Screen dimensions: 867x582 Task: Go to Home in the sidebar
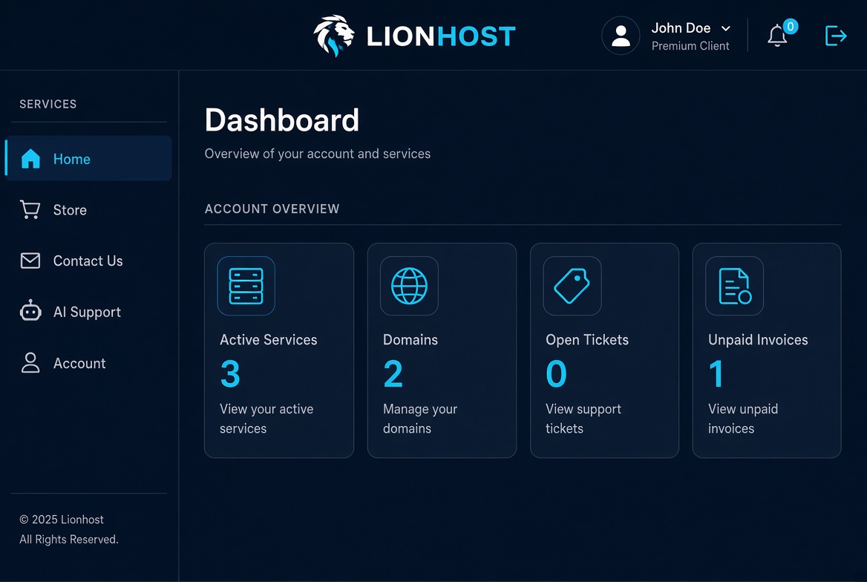point(88,159)
